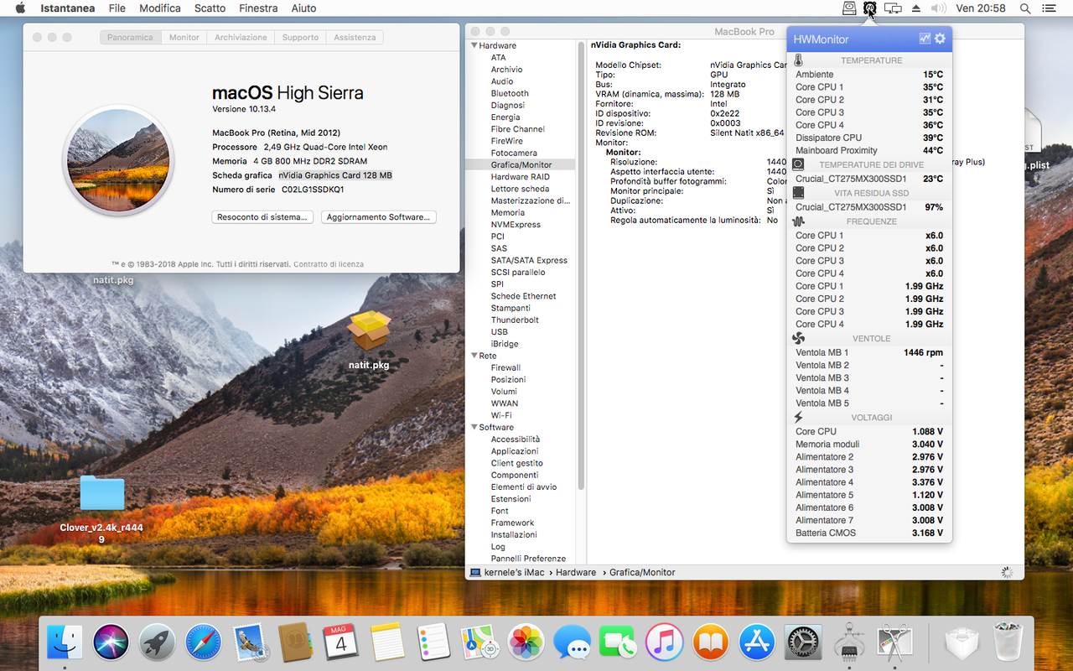Open Contacts app in Dock
Viewport: 1073px width, 671px height.
295,642
